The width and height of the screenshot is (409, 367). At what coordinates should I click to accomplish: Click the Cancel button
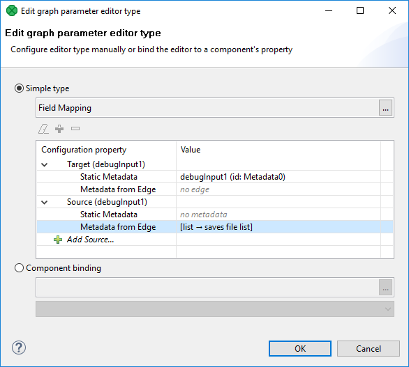coord(369,348)
